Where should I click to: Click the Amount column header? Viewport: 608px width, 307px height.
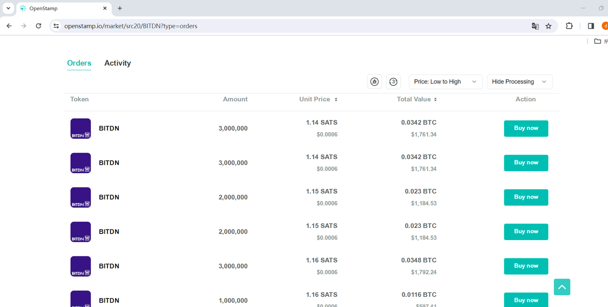tap(235, 99)
